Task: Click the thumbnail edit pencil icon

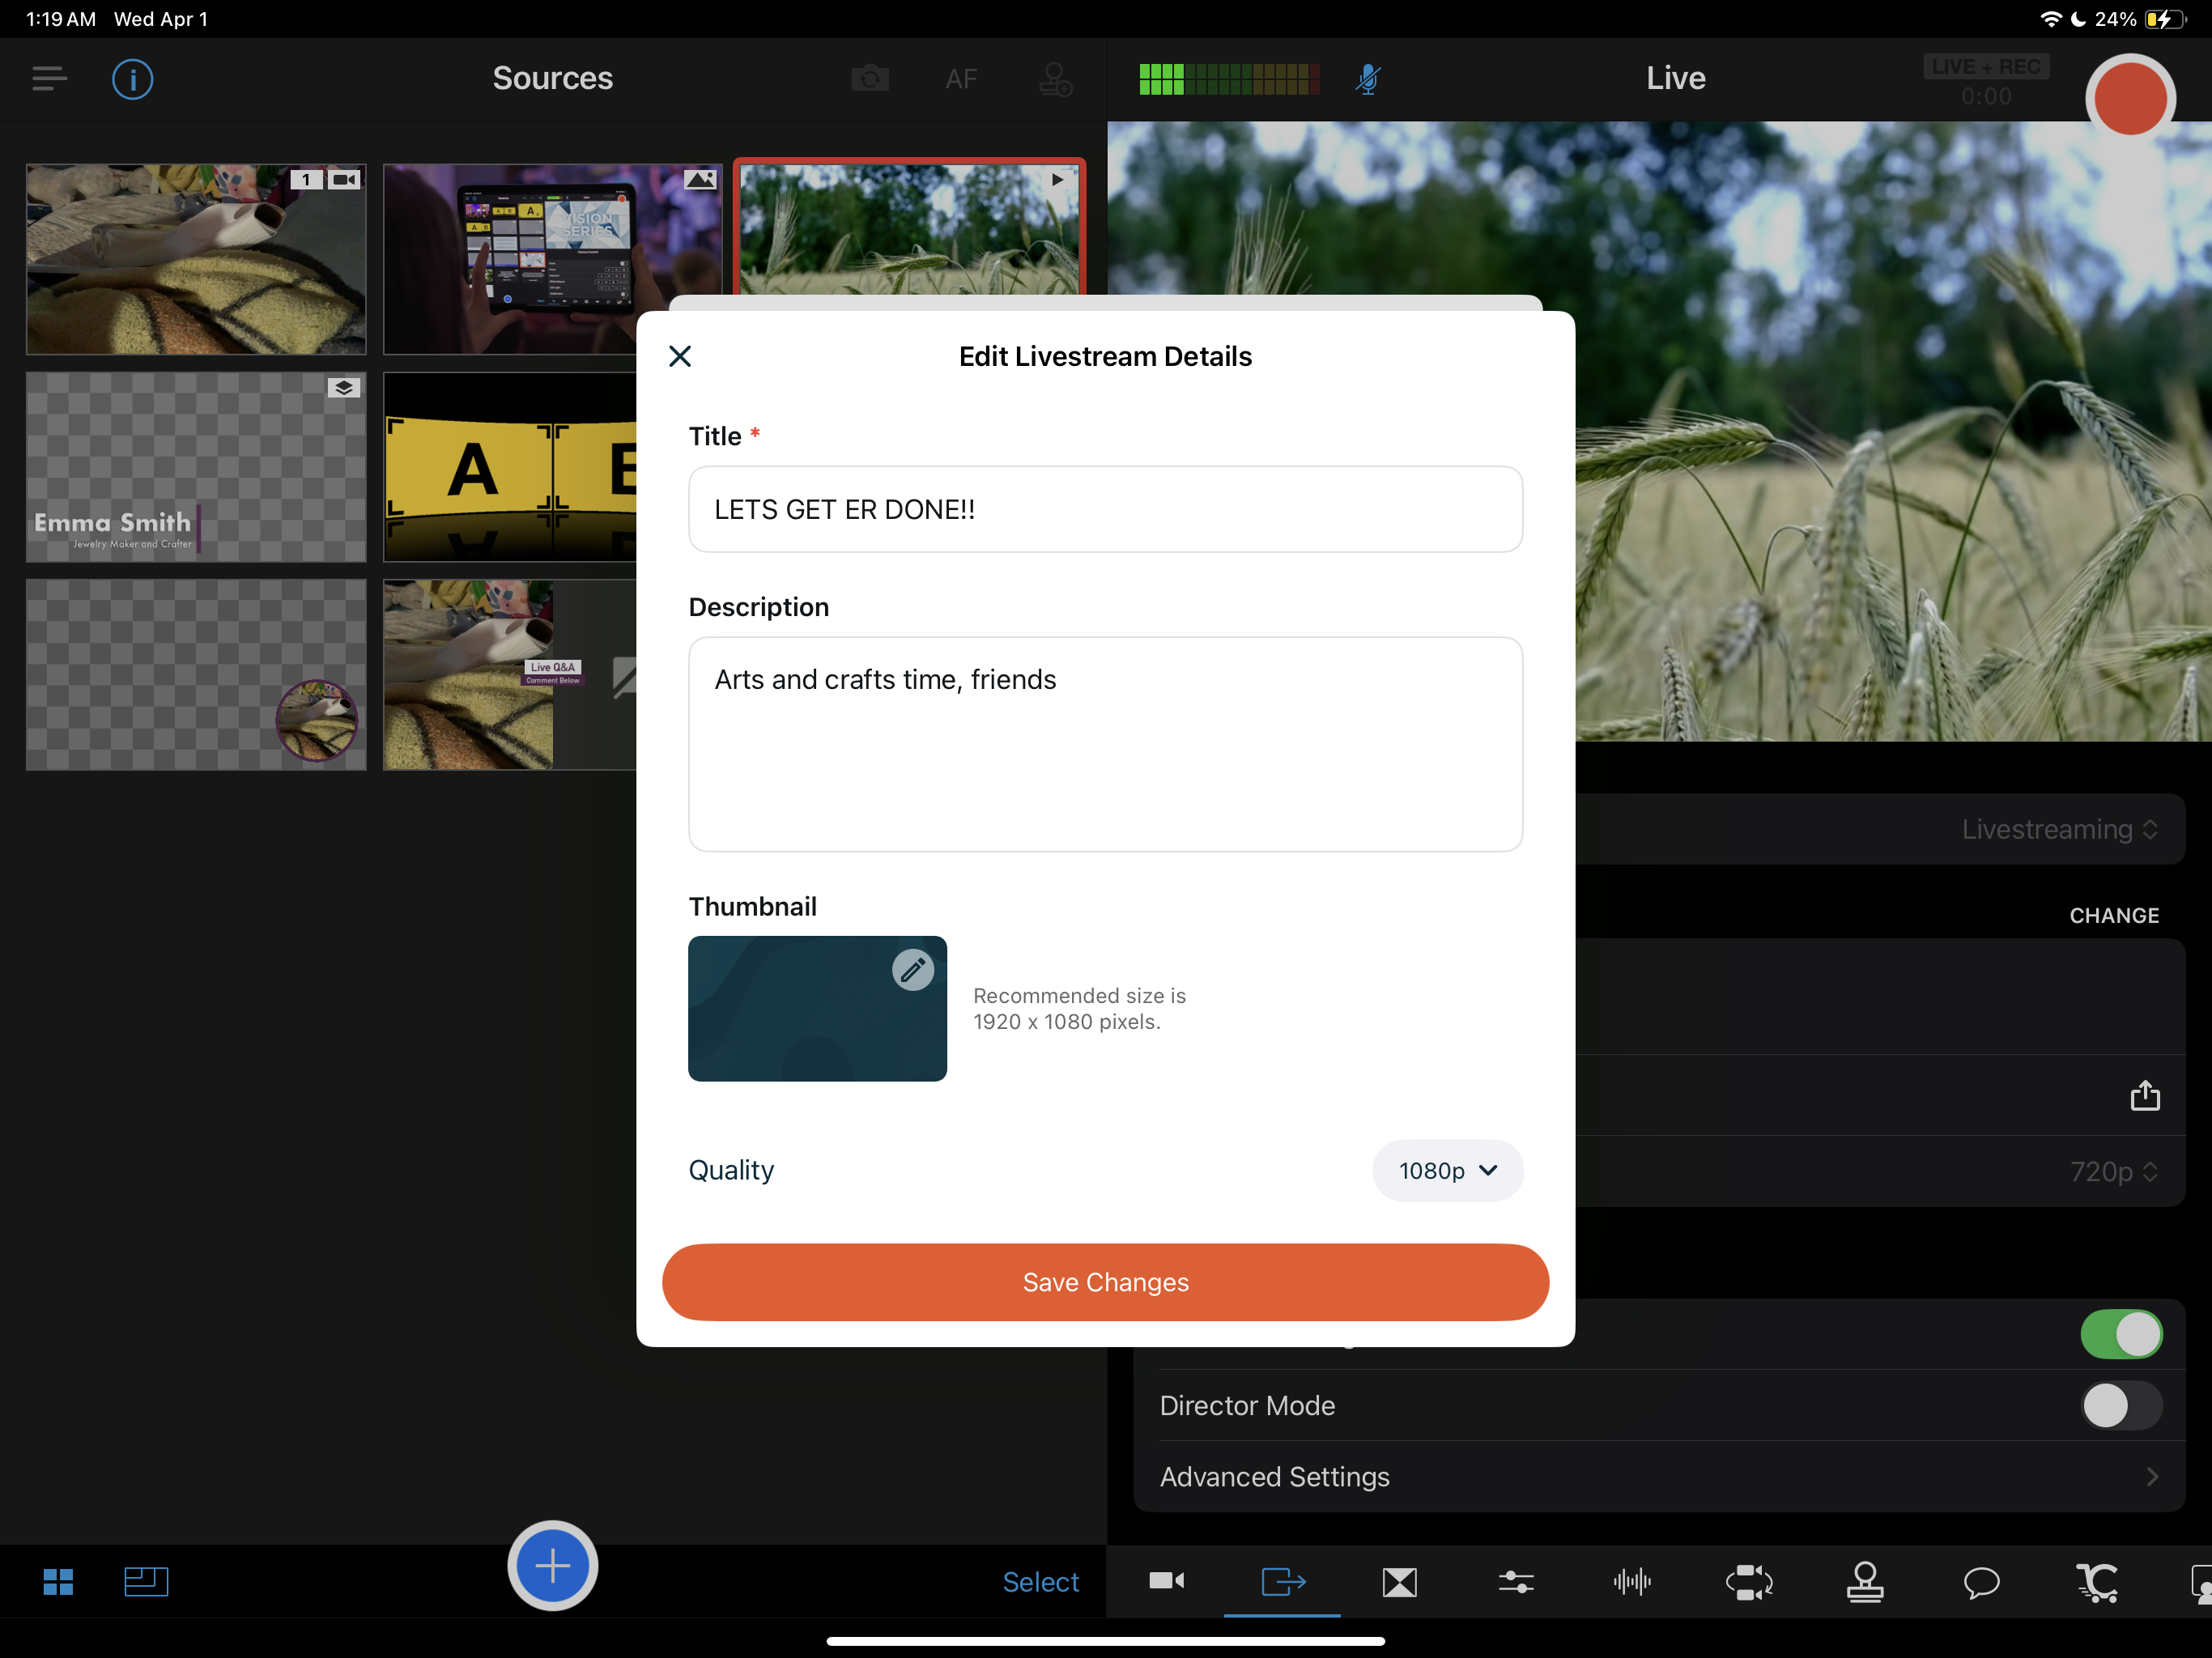Action: pos(912,970)
